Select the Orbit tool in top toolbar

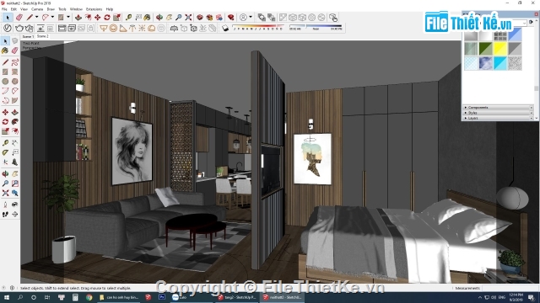(159, 17)
